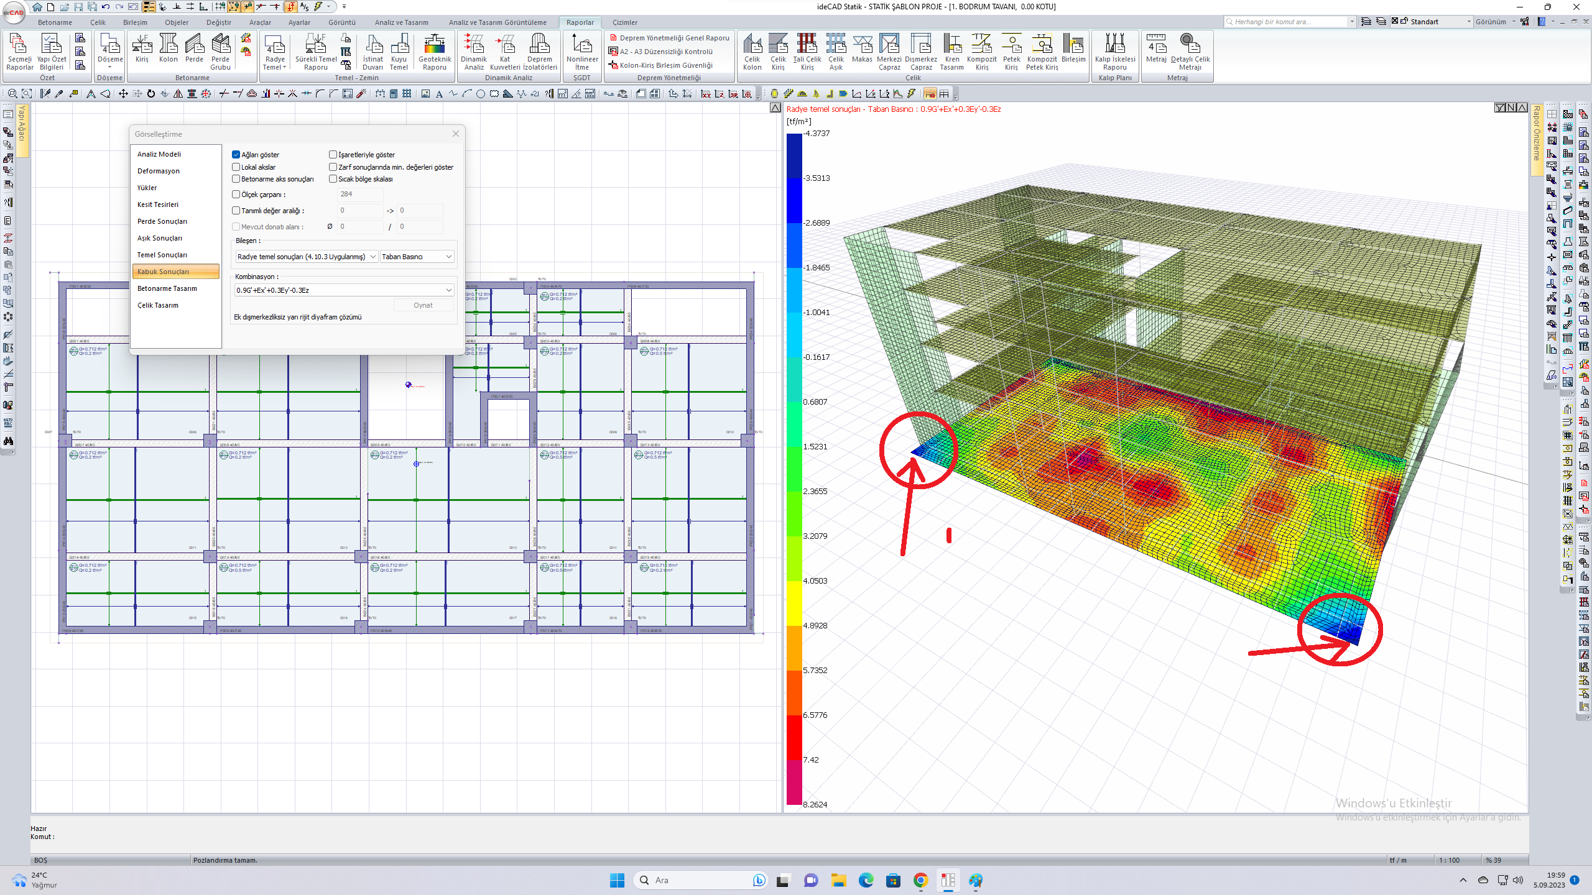
Task: Open the Geoteknik Raporu
Action: pyautogui.click(x=435, y=52)
